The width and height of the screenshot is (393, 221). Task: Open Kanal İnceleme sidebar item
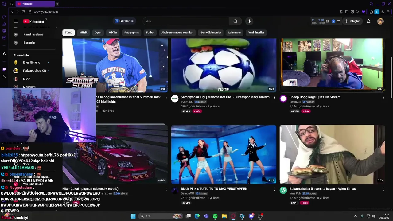click(x=33, y=34)
